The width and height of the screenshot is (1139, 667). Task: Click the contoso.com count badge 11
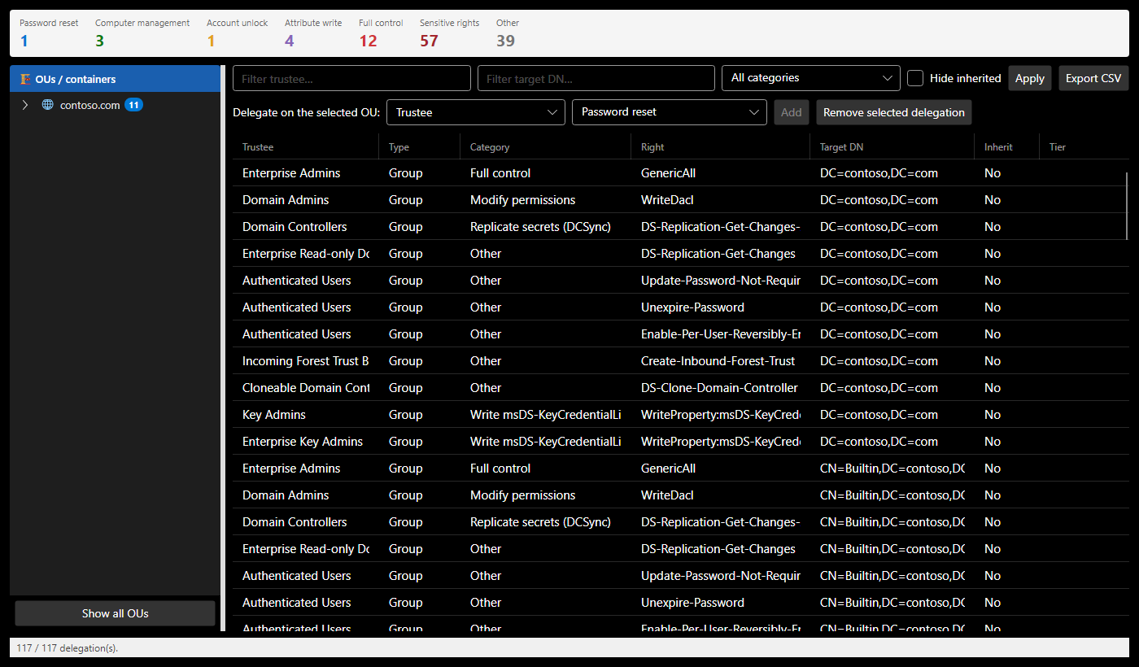(133, 105)
